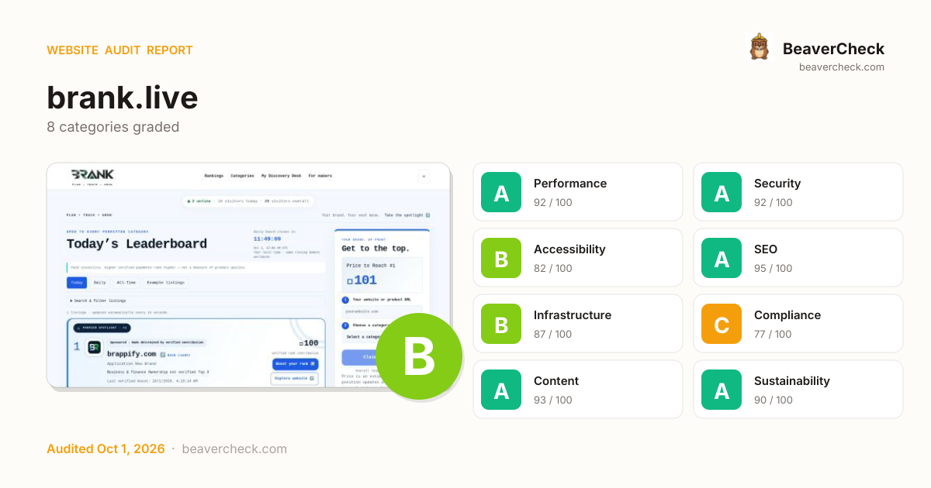The width and height of the screenshot is (931, 488).
Task: Click the Sustainability score 90 / 100
Action: point(774,400)
